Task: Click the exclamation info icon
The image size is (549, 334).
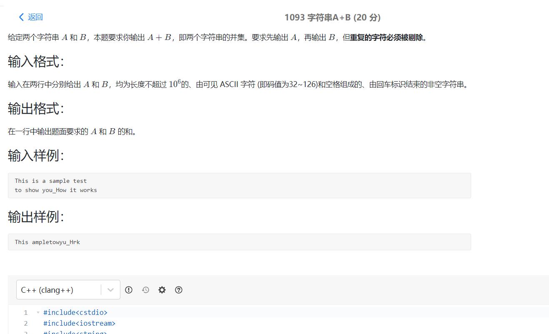Action: pos(129,290)
